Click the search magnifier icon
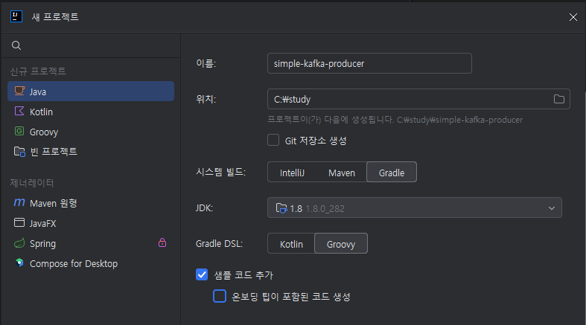586x325 pixels. click(16, 45)
